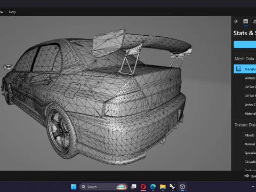Image resolution: width=256 pixels, height=192 pixels.
Task: Open Opera browser from taskbar
Action: tap(143, 187)
